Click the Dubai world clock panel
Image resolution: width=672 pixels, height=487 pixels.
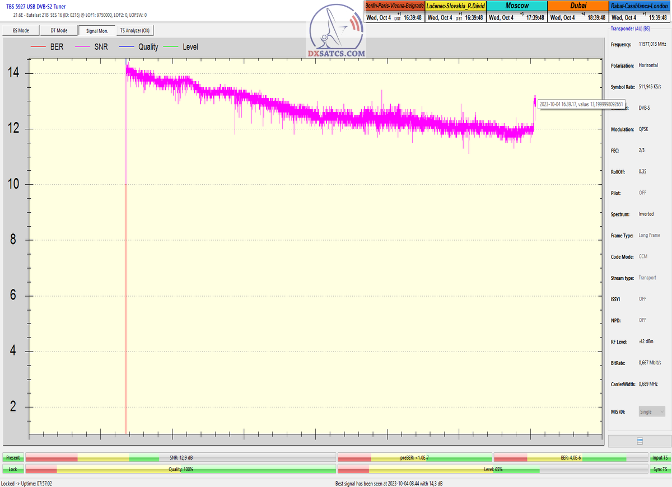pyautogui.click(x=577, y=12)
